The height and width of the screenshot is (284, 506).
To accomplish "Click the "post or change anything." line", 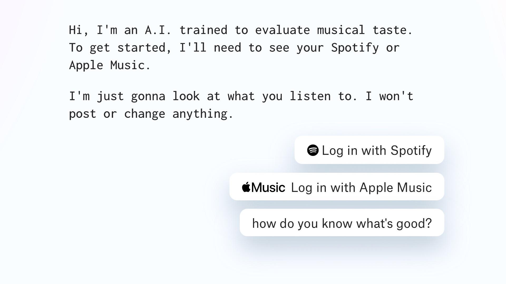I will click(x=151, y=114).
